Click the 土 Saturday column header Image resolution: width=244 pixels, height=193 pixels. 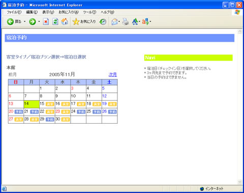[109, 82]
